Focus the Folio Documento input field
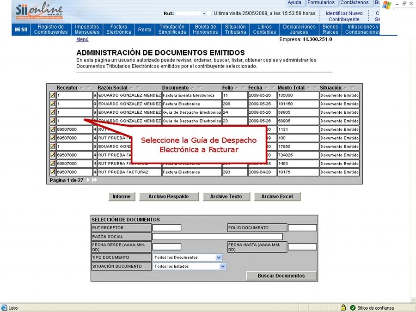This screenshot has height=312, width=416. (302, 227)
